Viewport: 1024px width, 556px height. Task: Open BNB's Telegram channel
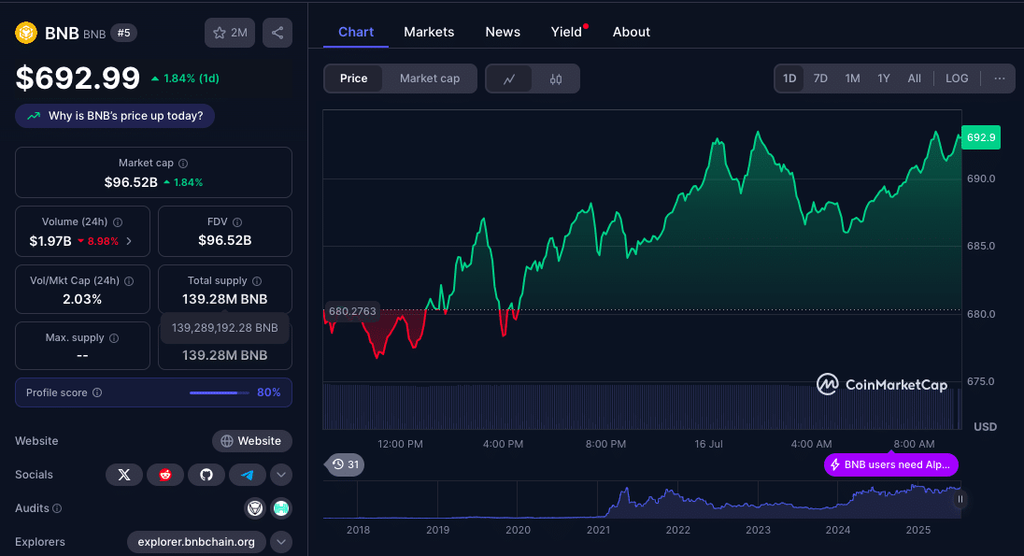248,475
